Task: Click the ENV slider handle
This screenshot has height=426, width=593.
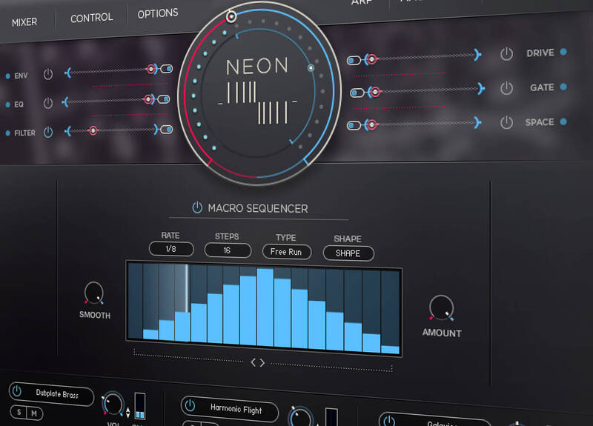Action: tap(151, 69)
